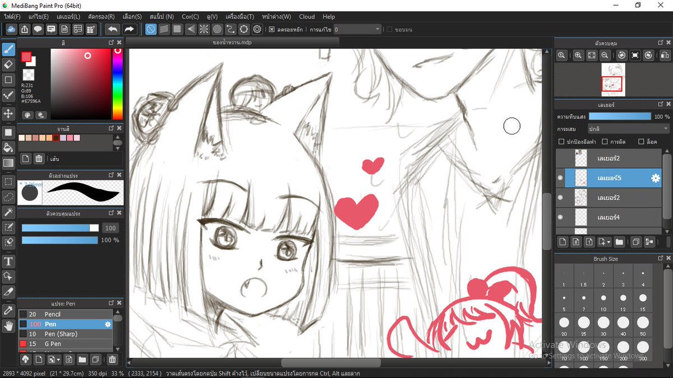Click the Redo arrow

129,29
